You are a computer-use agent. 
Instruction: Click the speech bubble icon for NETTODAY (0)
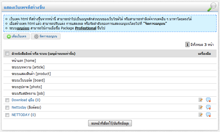208,115
